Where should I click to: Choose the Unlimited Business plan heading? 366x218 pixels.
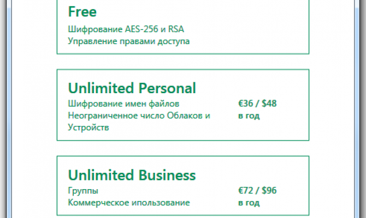click(132, 175)
